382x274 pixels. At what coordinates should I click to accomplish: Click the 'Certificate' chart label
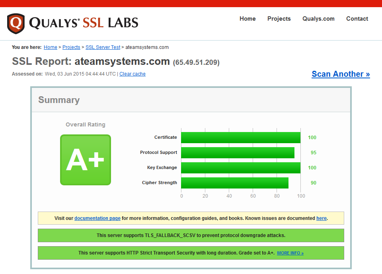point(166,137)
